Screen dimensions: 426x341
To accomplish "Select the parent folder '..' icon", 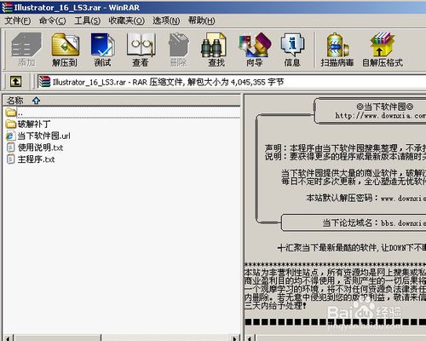I will [x=11, y=113].
